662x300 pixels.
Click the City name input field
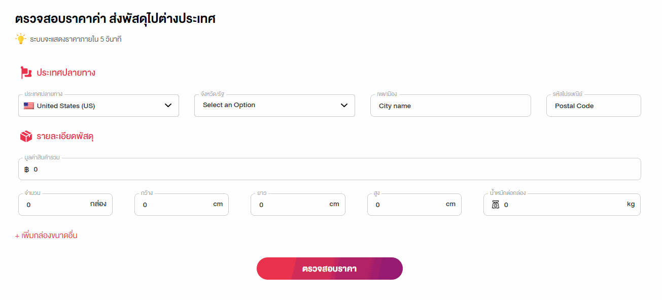pyautogui.click(x=450, y=106)
